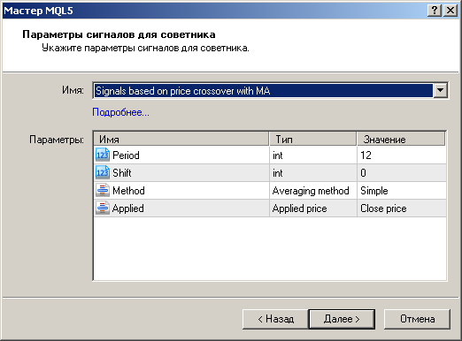The height and width of the screenshot is (341, 462).
Task: Edit the Period value 12
Action: tap(402, 155)
